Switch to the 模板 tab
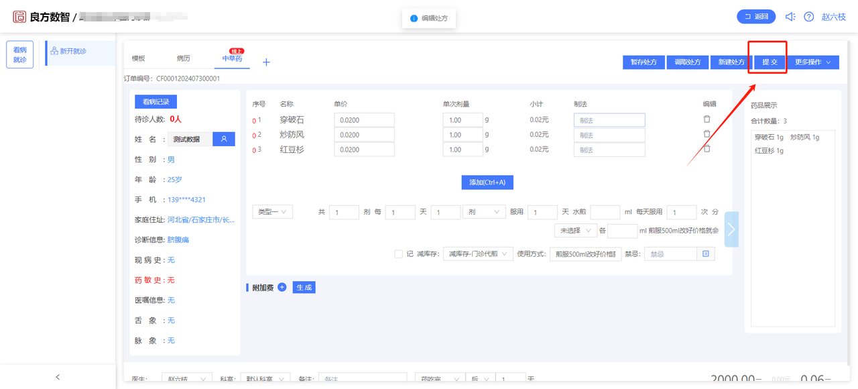This screenshot has height=389, width=858. pos(138,59)
